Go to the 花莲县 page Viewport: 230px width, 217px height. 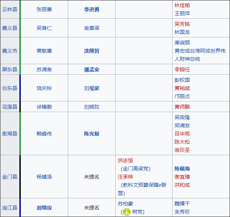10,107
